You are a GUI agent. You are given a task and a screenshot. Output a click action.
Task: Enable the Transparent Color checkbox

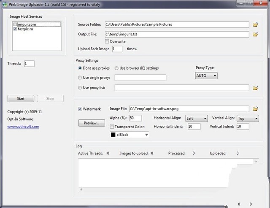tap(112, 127)
